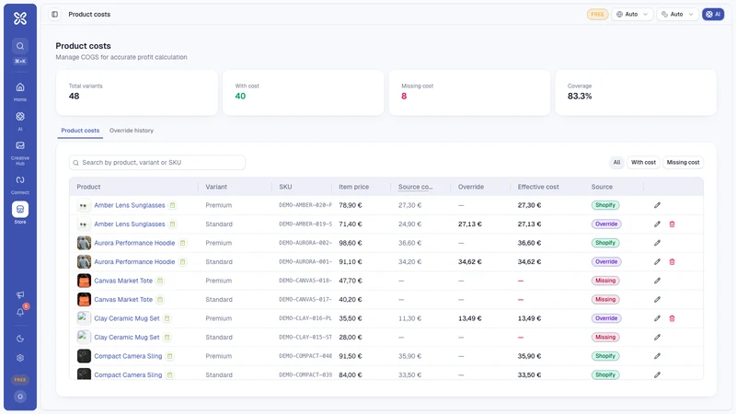Click the Shopify badge for Aurora Performance Hoodie Premium
Viewport: 736px width, 414px height.
tap(605, 243)
